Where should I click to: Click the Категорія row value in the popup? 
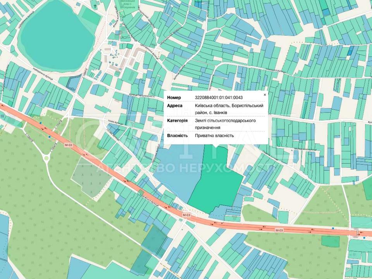[225, 124]
